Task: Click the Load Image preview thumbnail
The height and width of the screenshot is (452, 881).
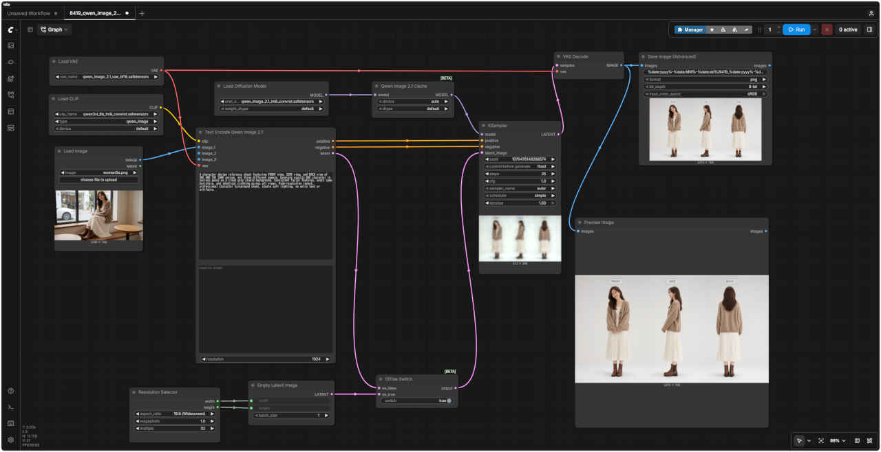Action: [99, 215]
